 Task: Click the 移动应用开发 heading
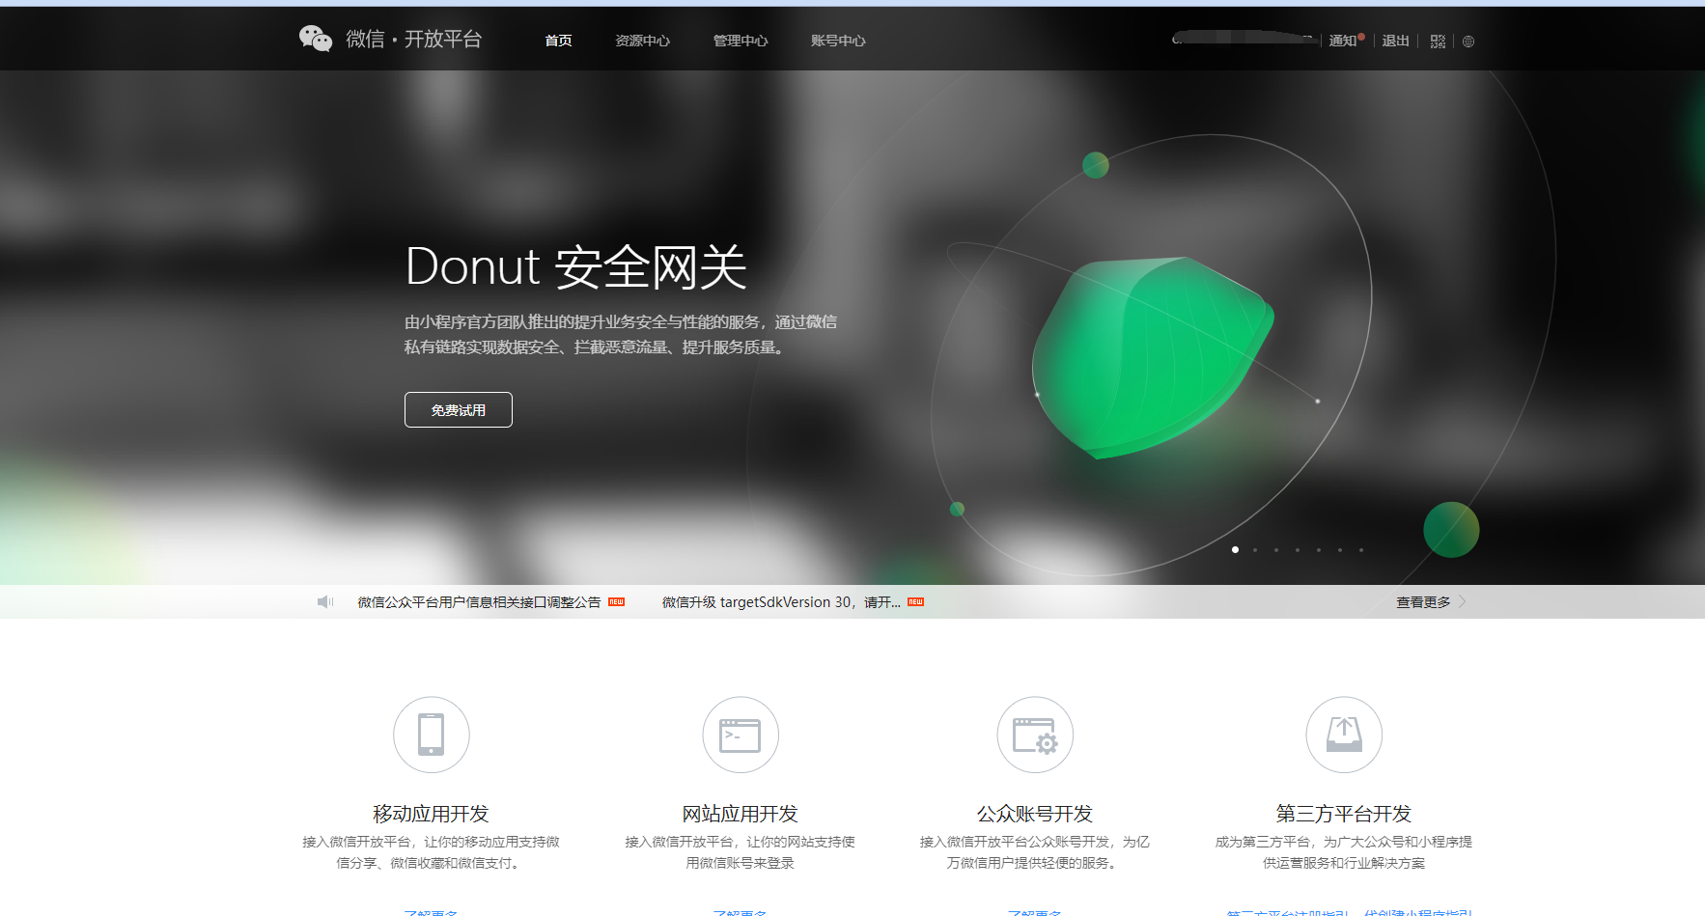[432, 814]
